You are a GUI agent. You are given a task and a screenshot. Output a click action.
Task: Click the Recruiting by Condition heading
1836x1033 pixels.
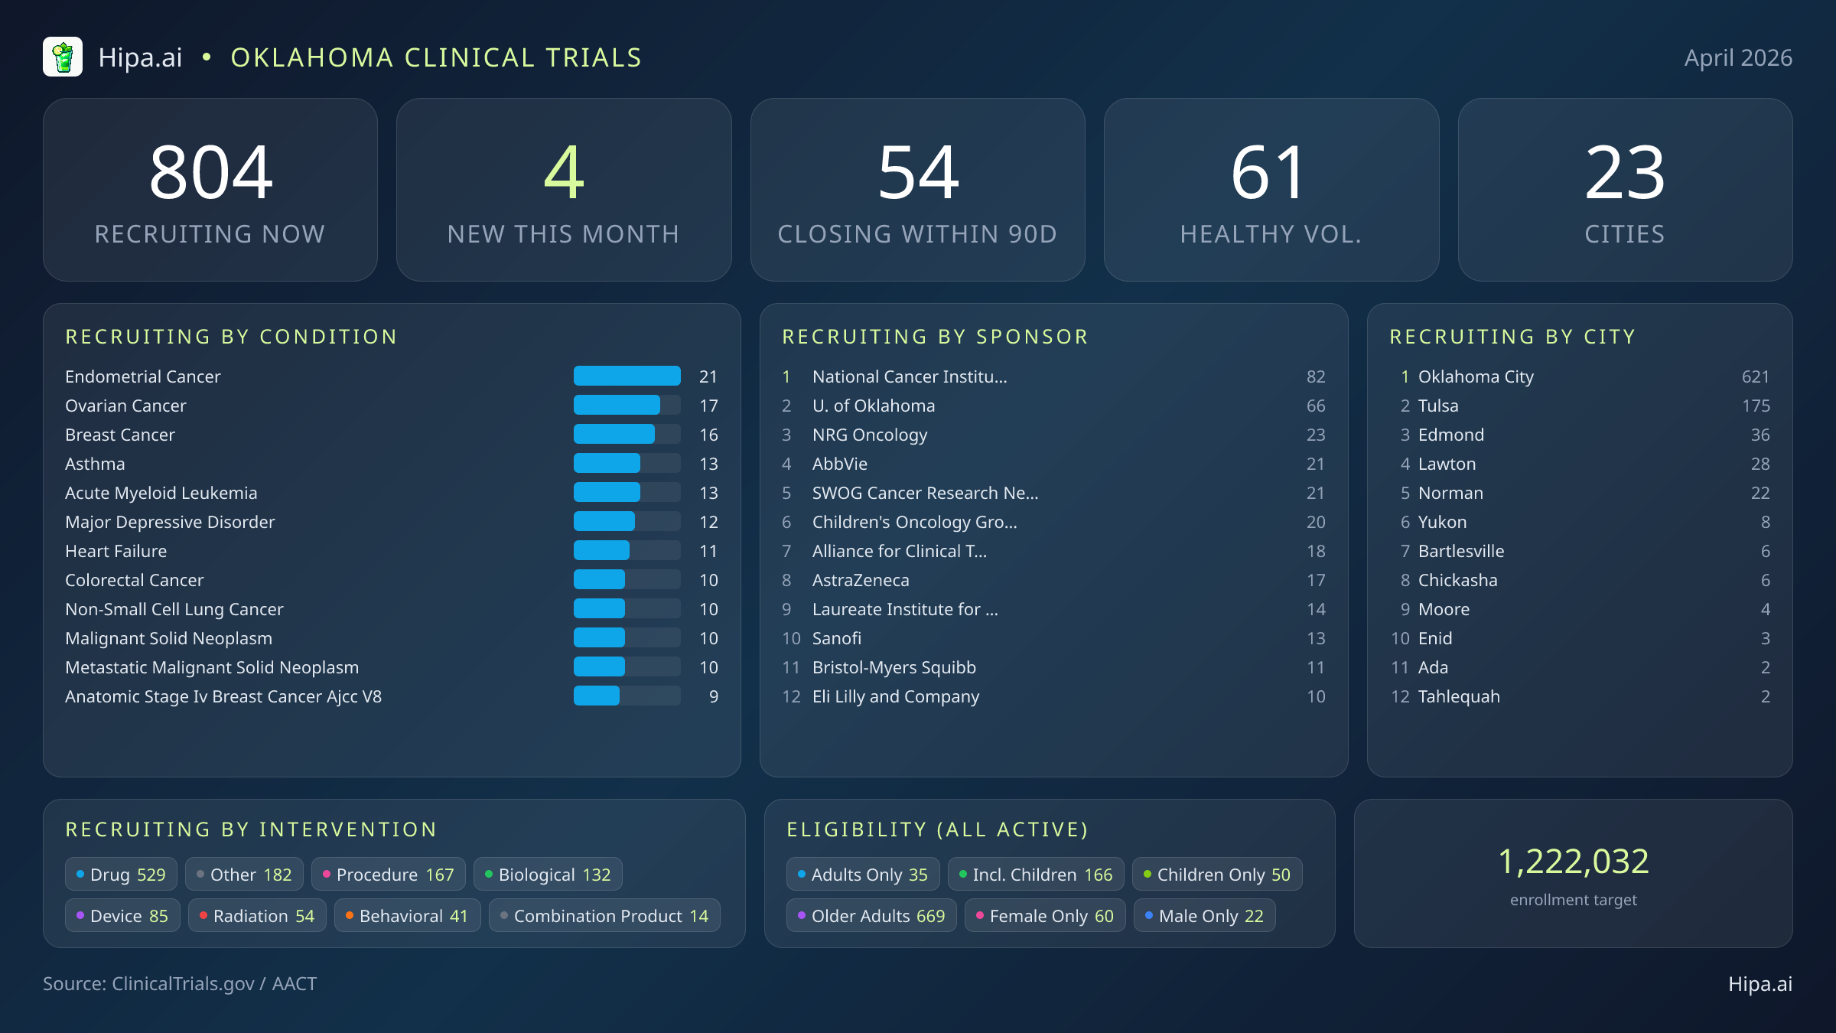tap(231, 337)
